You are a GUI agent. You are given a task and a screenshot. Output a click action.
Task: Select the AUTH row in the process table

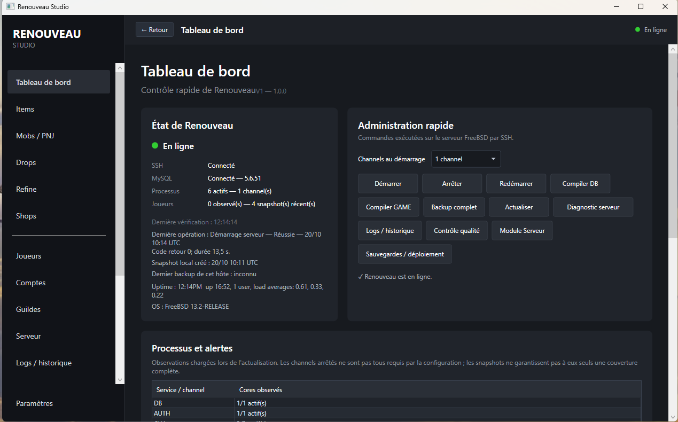[396, 413]
